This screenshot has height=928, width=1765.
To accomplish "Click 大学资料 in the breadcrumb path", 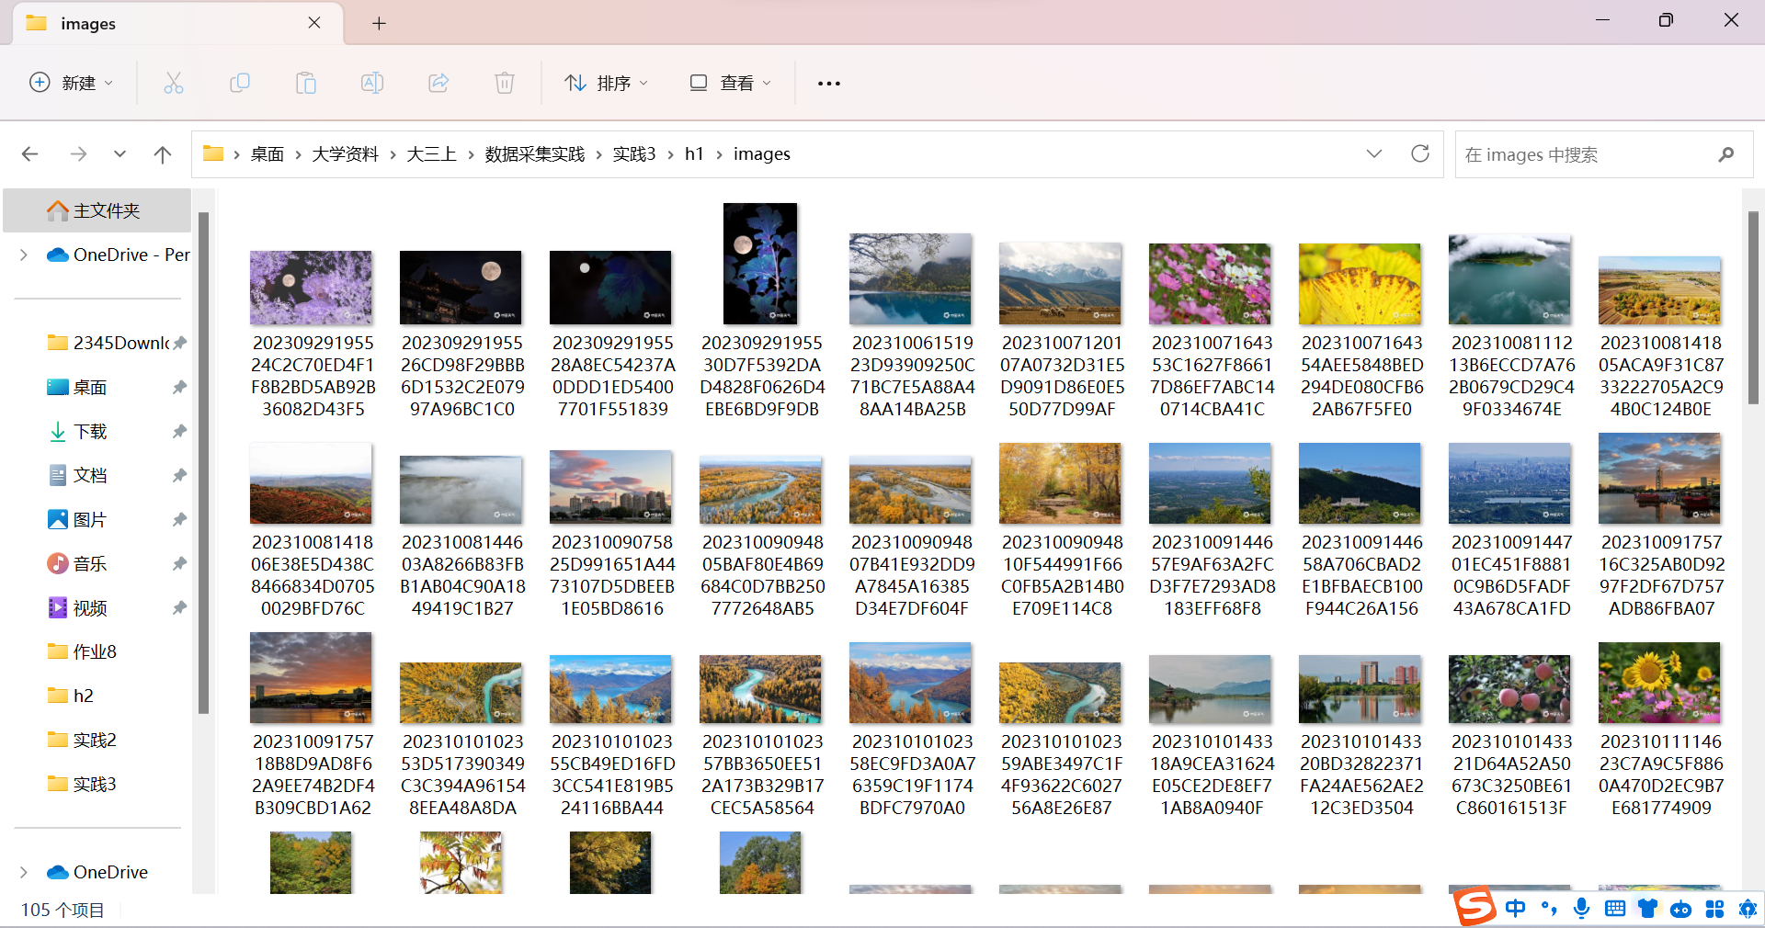I will (x=346, y=154).
